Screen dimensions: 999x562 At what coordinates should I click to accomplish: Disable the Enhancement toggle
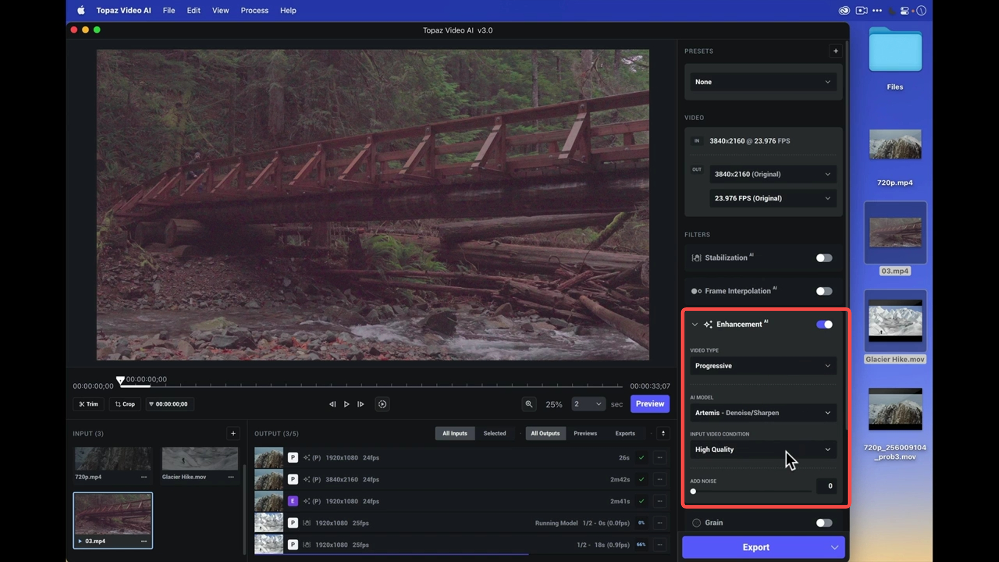[x=824, y=325]
